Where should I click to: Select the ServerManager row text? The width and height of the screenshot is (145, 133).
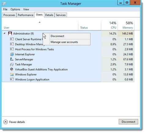pos(24,59)
